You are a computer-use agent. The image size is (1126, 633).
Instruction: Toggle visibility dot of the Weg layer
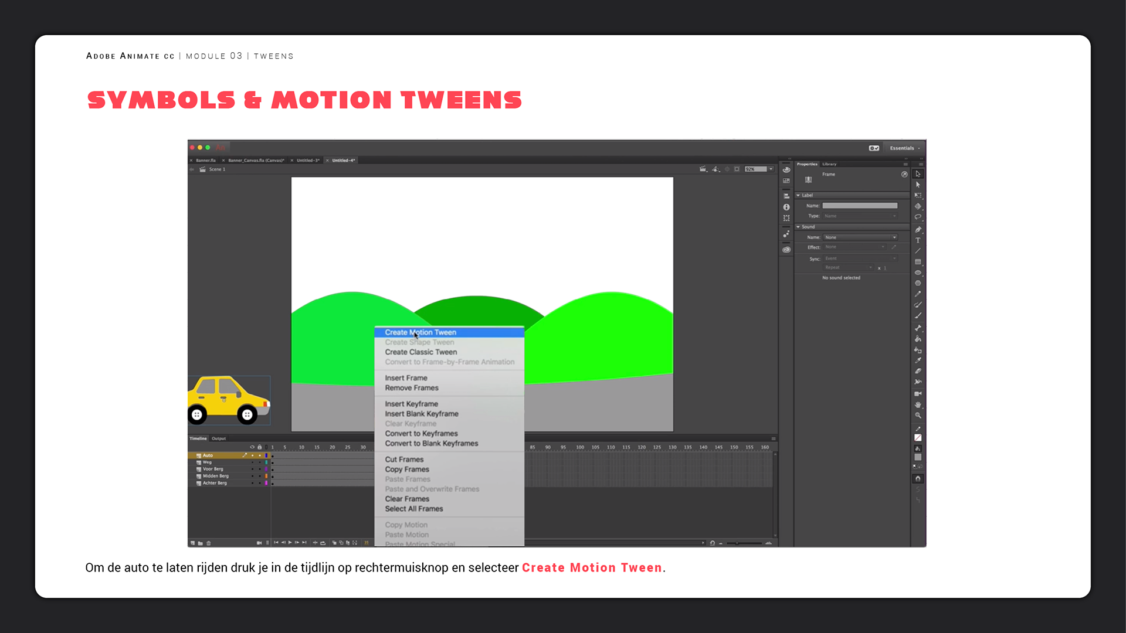tap(253, 462)
